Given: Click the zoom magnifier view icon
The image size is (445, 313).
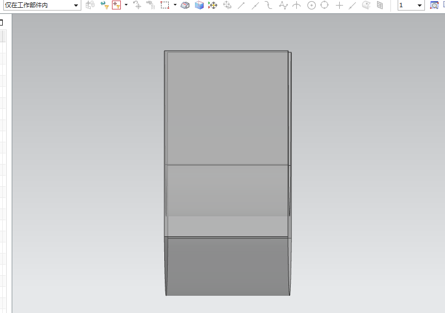Looking at the screenshot, I should point(434,5).
